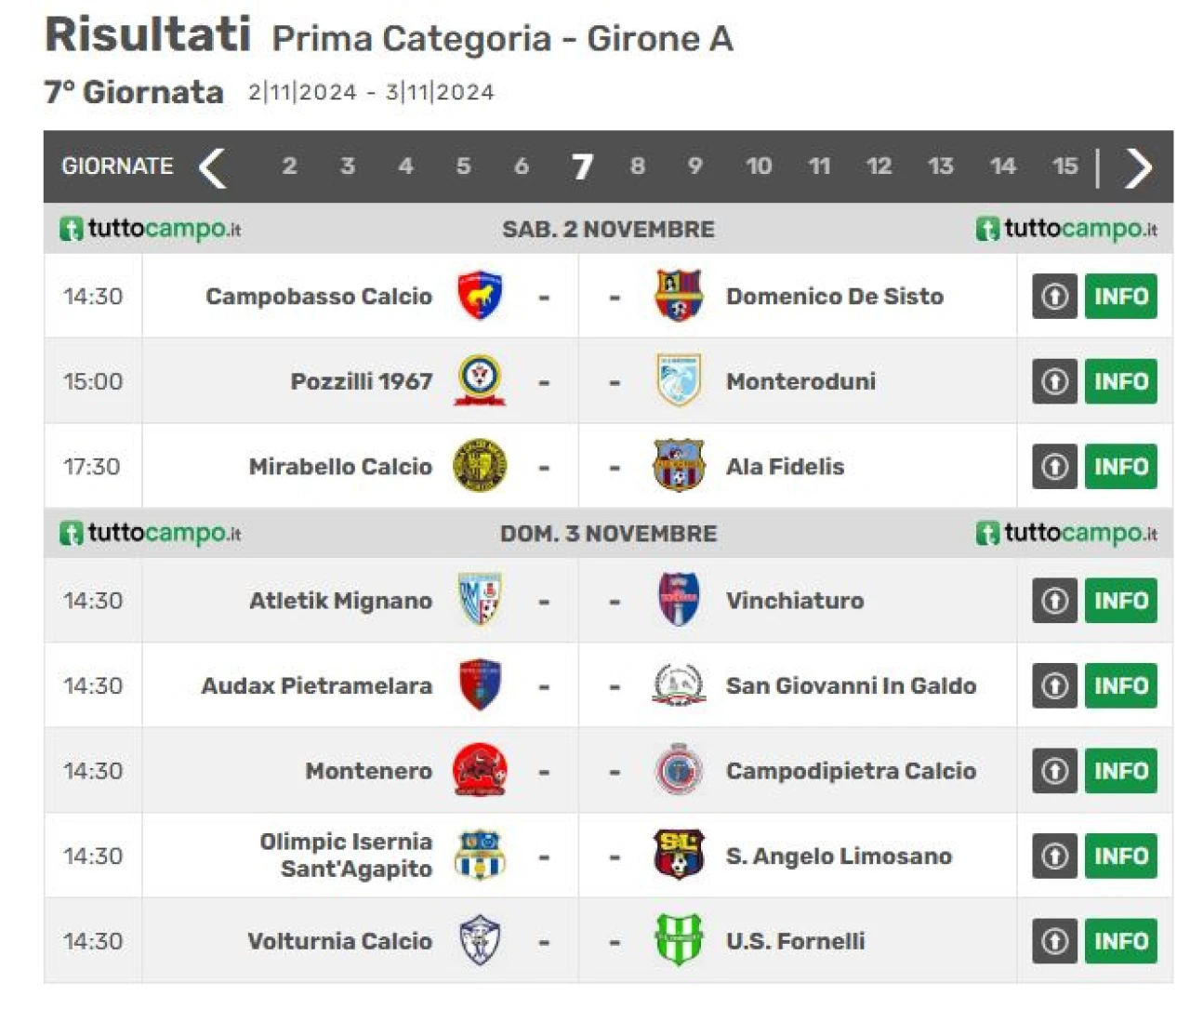The image size is (1190, 1009).
Task: Click the Campobasso Calcio team crest
Action: pos(480,296)
